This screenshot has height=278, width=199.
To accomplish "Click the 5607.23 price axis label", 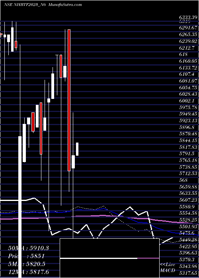I will pyautogui.click(x=188, y=200).
